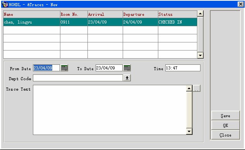This screenshot has height=150, width=245.
Task: Select the chen, lingyu guest row
Action: [x=100, y=22]
